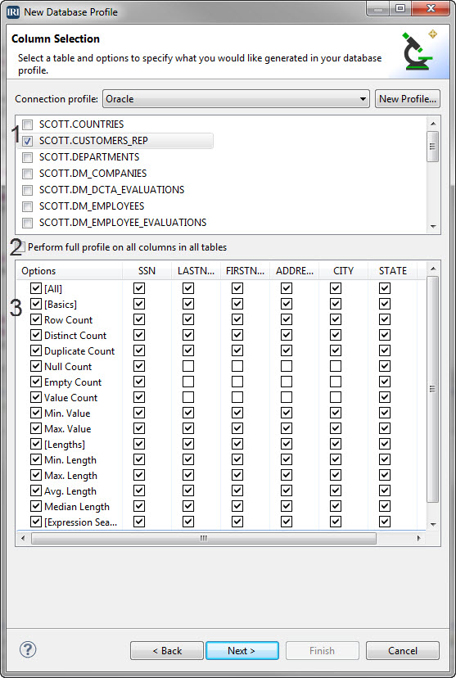This screenshot has height=678, width=456.
Task: Click the STATE column header
Action: [x=392, y=271]
